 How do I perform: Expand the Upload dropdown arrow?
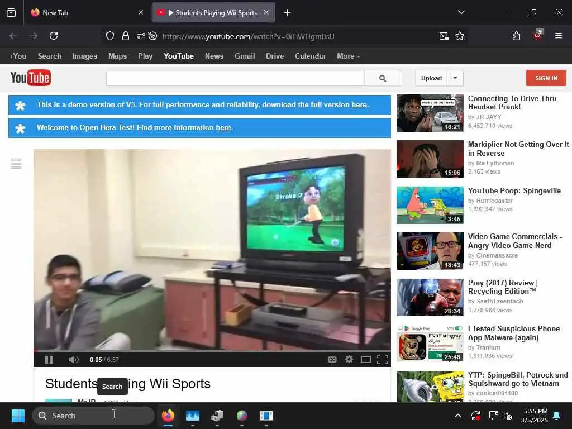pos(455,78)
